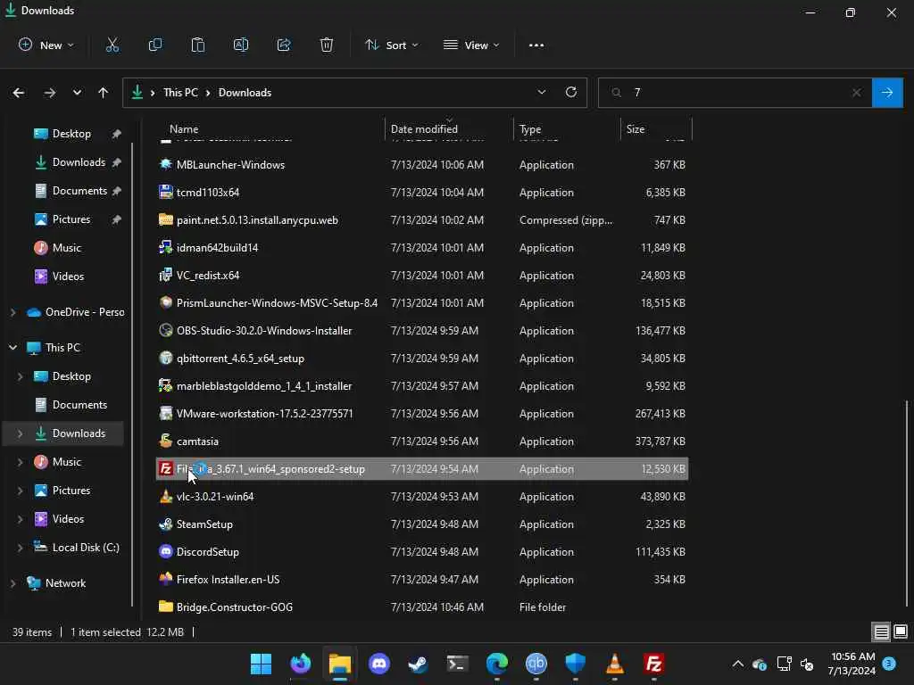The height and width of the screenshot is (685, 914).
Task: Open recent locations dropdown arrow
Action: 77,93
